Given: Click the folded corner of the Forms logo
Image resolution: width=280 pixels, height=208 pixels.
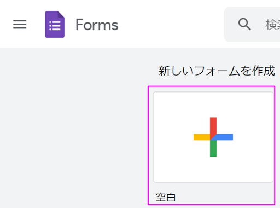Looking at the screenshot, I should pos(61,14).
